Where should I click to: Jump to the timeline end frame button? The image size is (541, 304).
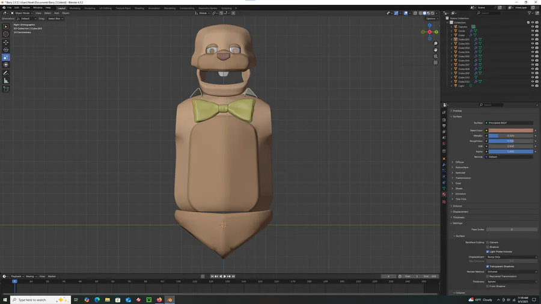coord(233,276)
